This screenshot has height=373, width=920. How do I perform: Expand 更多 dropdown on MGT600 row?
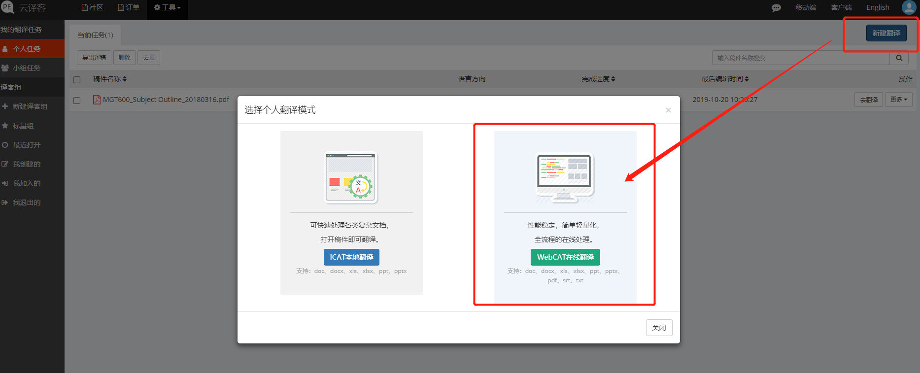point(899,100)
